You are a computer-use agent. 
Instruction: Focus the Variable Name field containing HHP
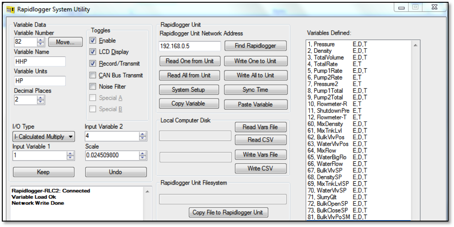pos(40,61)
